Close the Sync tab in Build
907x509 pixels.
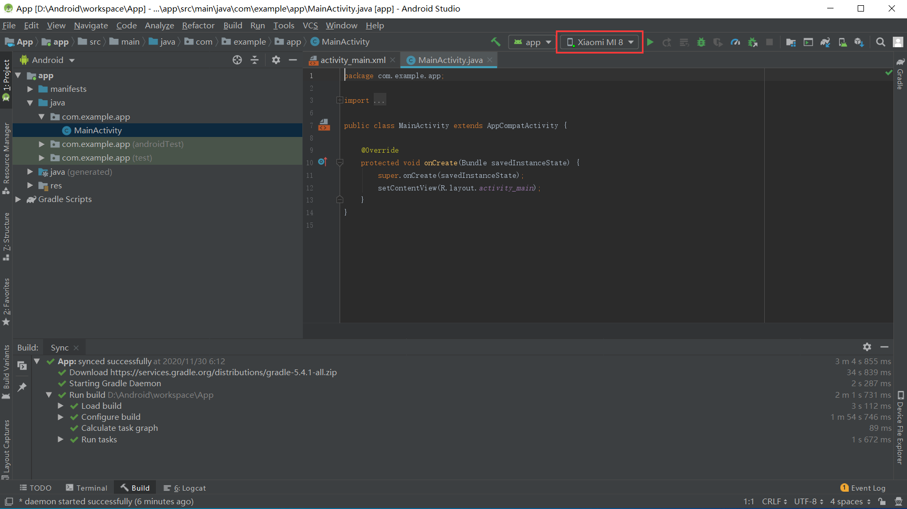pyautogui.click(x=76, y=347)
